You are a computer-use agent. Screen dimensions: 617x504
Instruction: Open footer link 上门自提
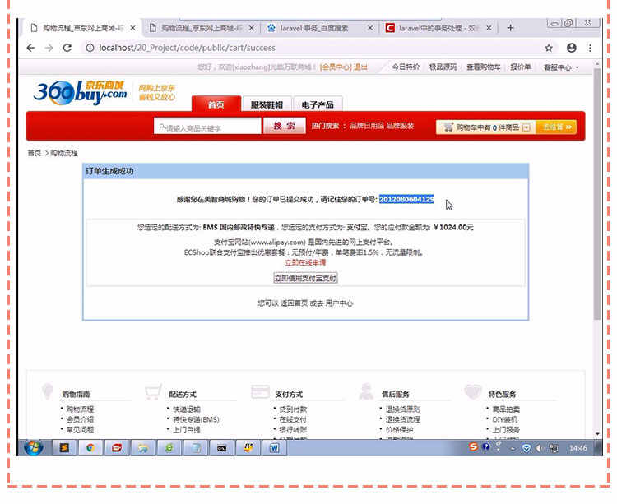[x=187, y=430]
